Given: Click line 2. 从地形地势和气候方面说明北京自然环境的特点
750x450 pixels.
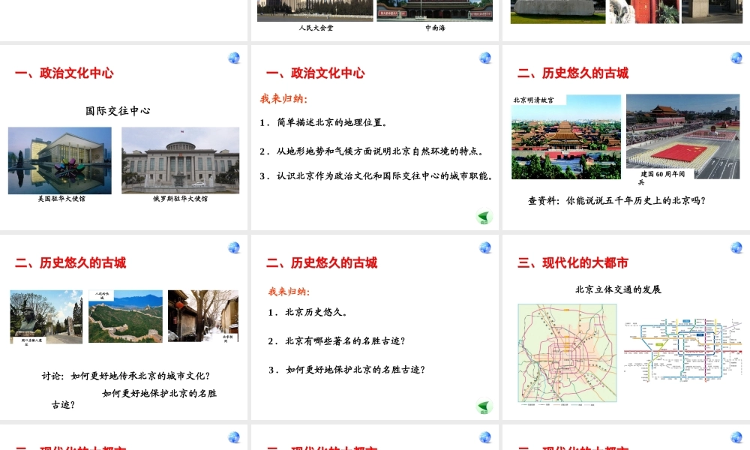Looking at the screenshot, I should pos(372,151).
